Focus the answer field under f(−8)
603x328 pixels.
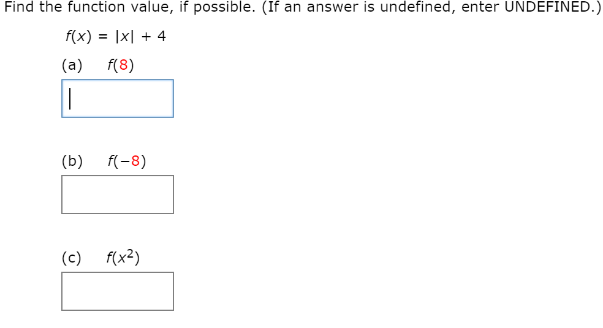coord(118,195)
